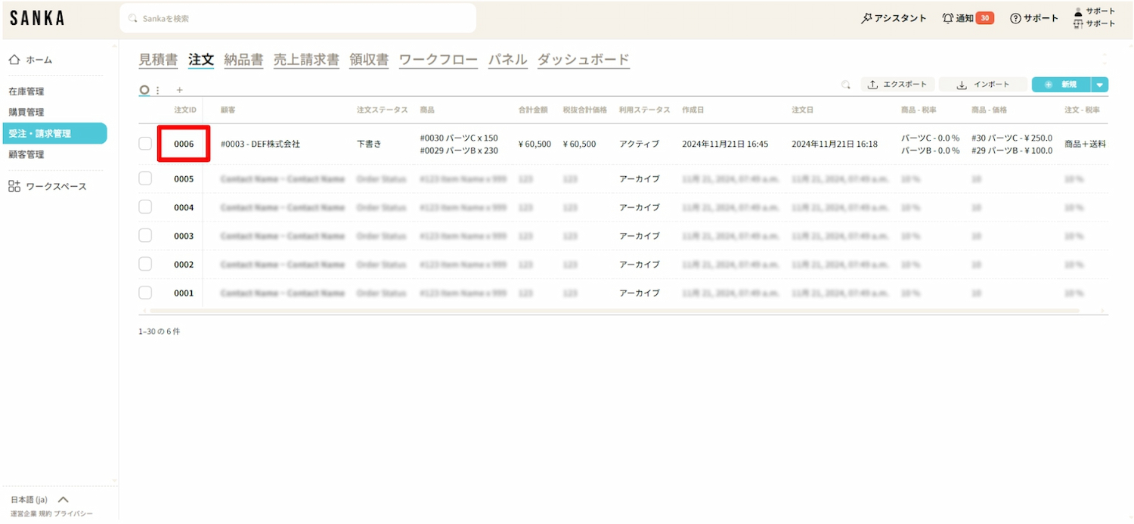Image resolution: width=1134 pixels, height=524 pixels.
Task: Open order ID 0005
Action: point(184,178)
